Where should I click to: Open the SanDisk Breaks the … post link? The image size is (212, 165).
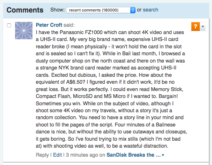click(x=133, y=155)
